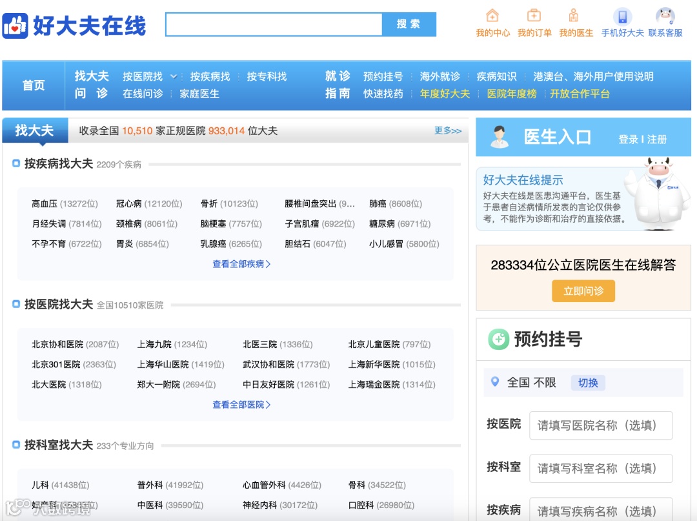
Task: Open 北医三院 hospital link
Action: click(260, 344)
